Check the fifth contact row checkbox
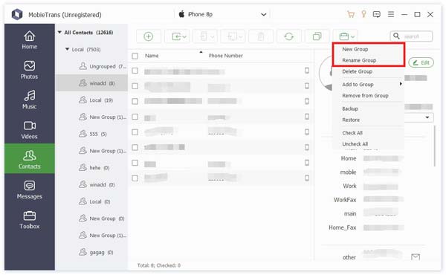This screenshot has height=275, width=446. [x=135, y=132]
